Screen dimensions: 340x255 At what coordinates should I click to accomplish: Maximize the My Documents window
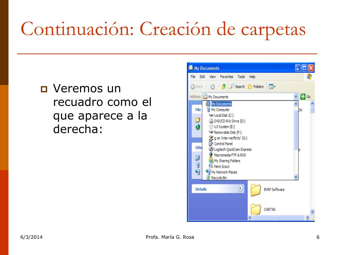(305, 68)
